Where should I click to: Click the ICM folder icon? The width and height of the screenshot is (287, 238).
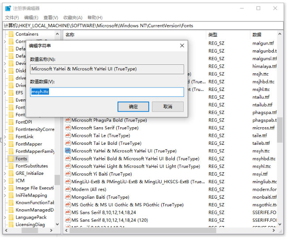pyautogui.click(x=11, y=181)
